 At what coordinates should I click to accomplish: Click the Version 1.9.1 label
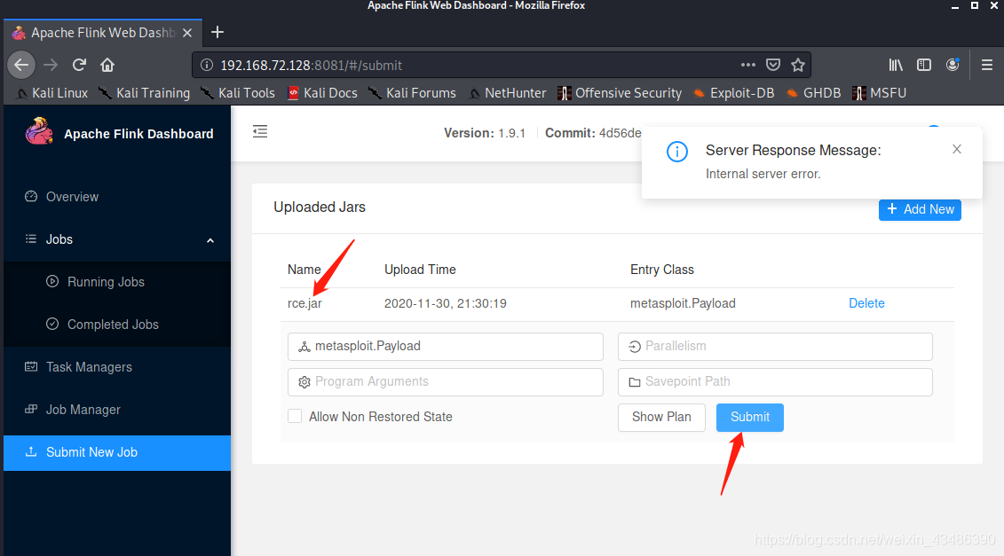[x=485, y=133]
